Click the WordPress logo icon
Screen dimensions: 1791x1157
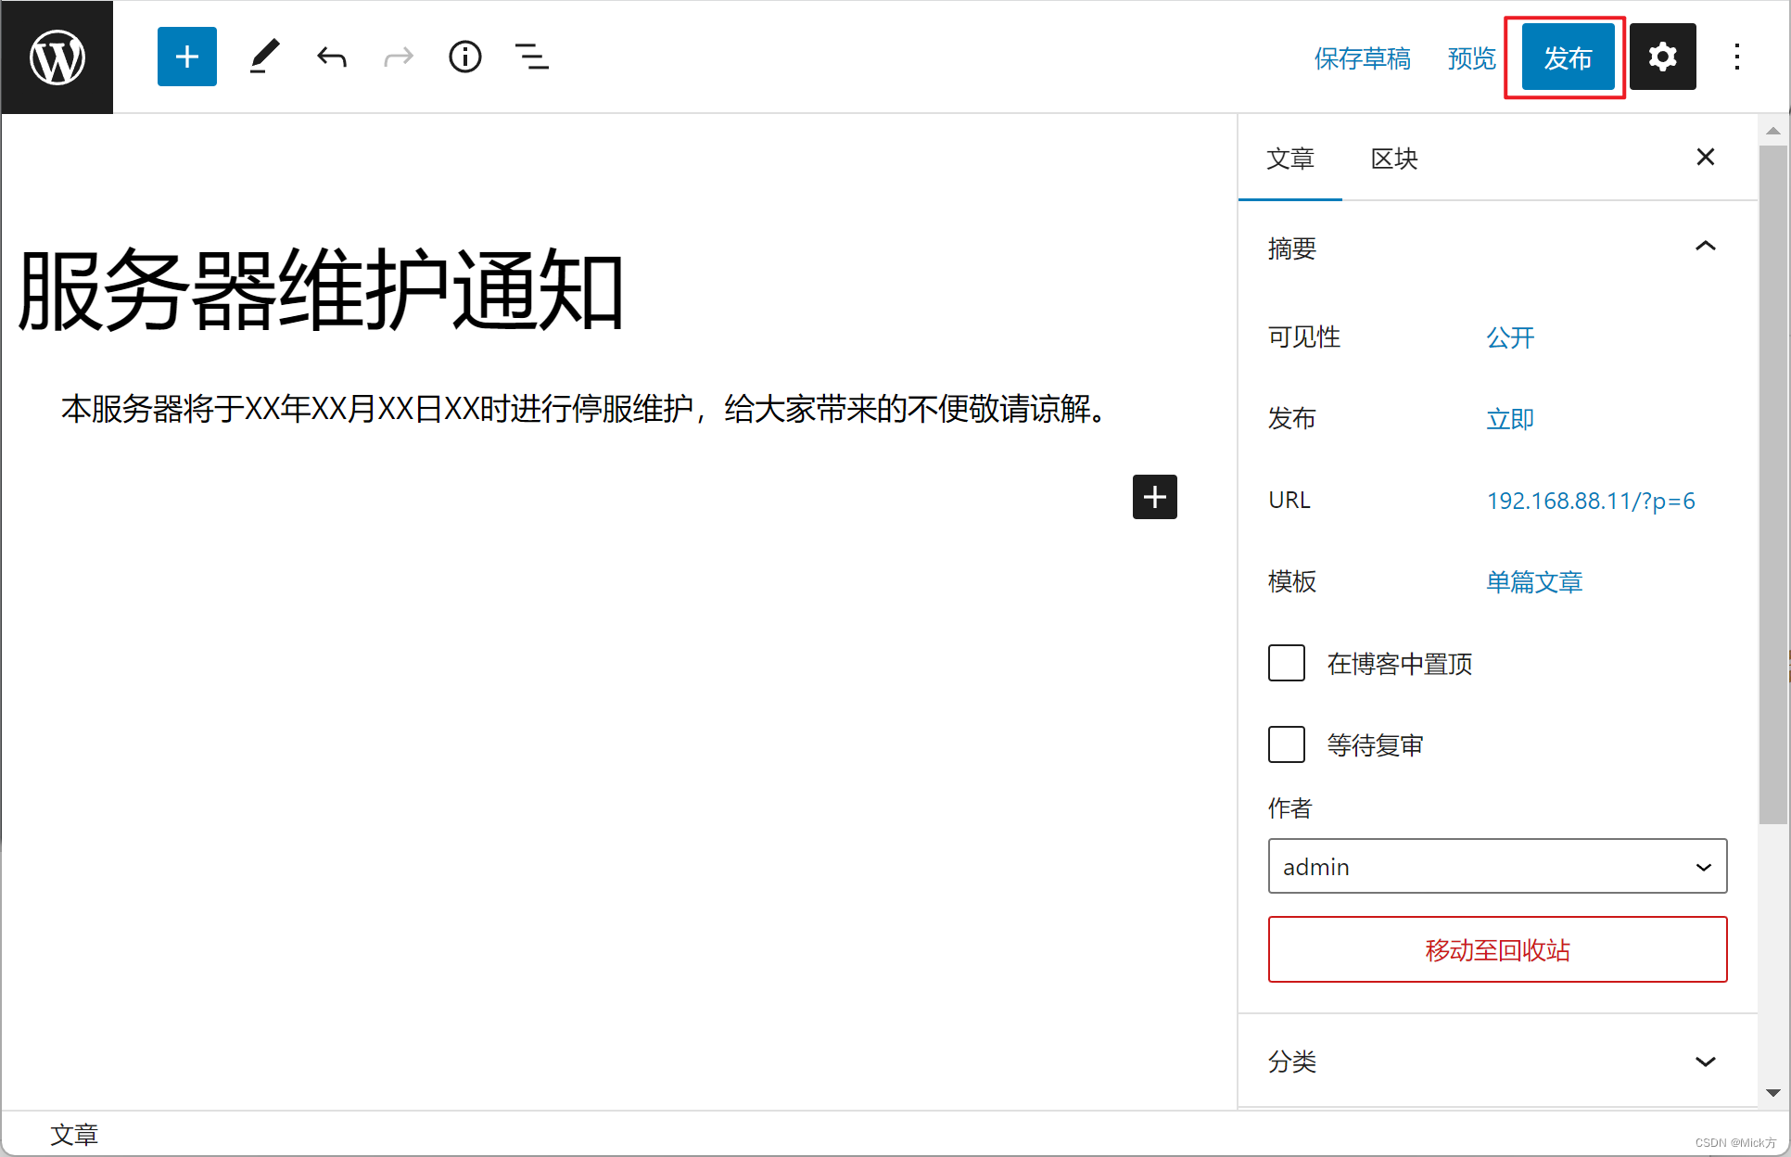pyautogui.click(x=57, y=57)
